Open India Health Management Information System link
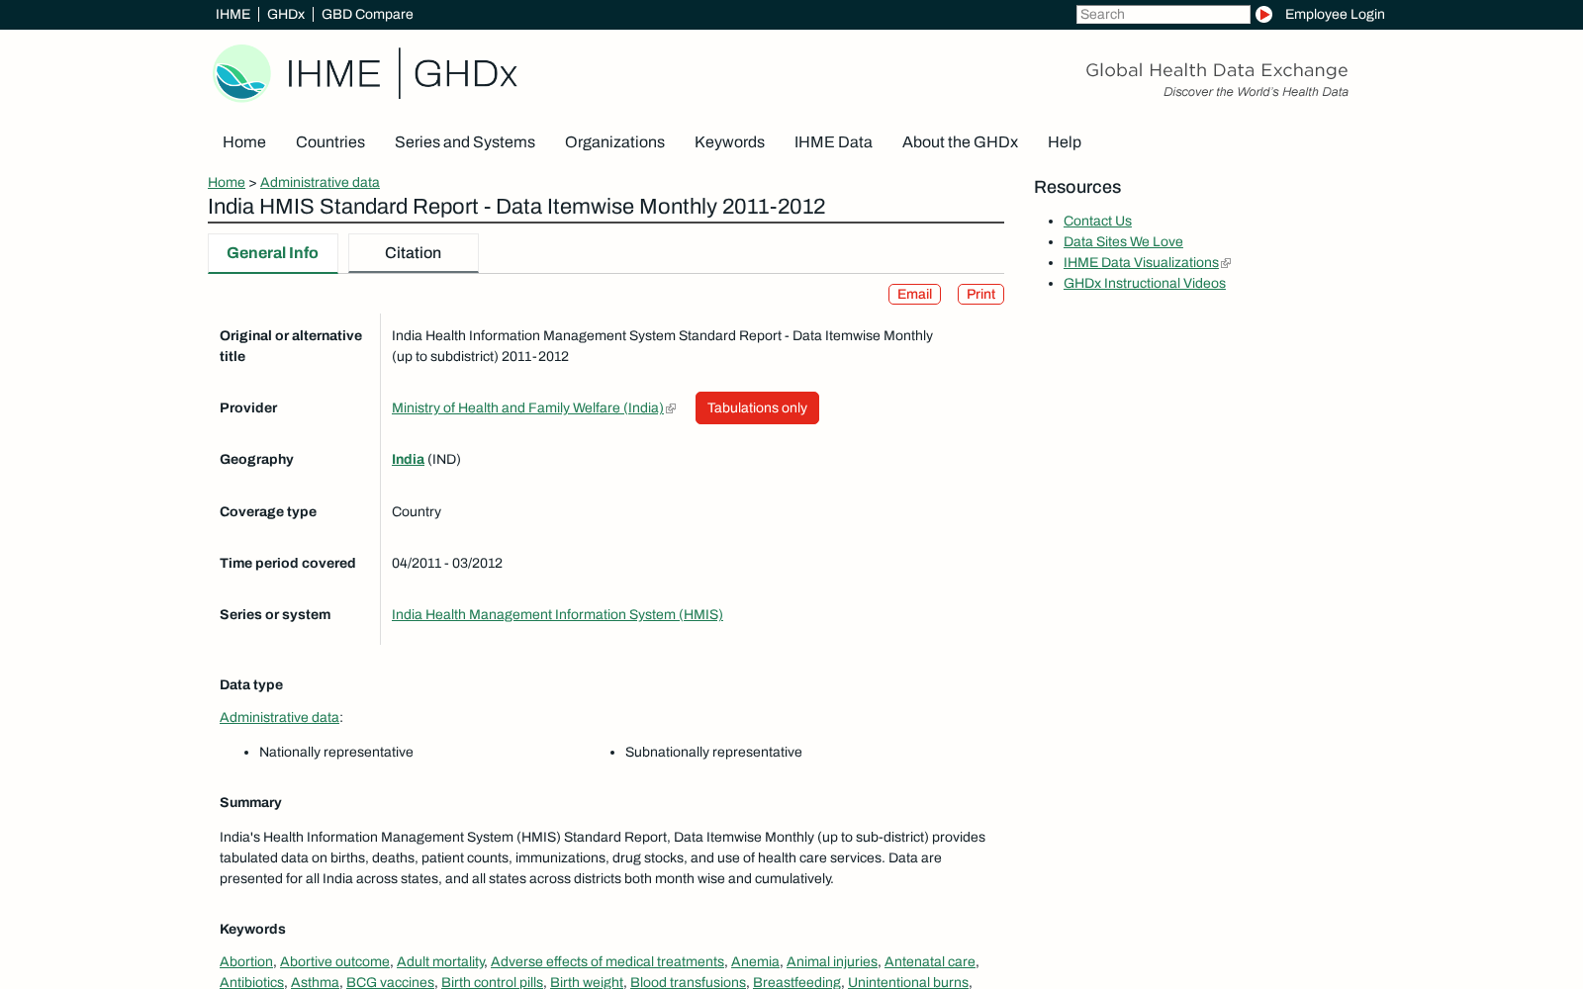Viewport: 1583px width, 989px height. [557, 614]
